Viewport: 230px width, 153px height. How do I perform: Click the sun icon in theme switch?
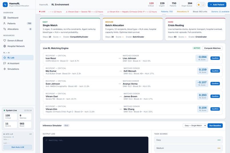pyautogui.click(x=199, y=5)
